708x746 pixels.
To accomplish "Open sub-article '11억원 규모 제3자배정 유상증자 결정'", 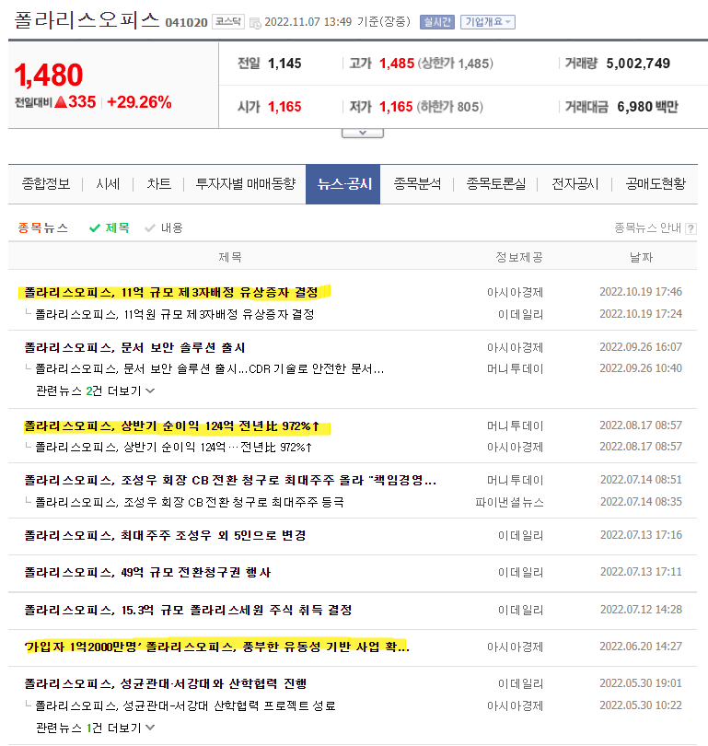I will (175, 314).
